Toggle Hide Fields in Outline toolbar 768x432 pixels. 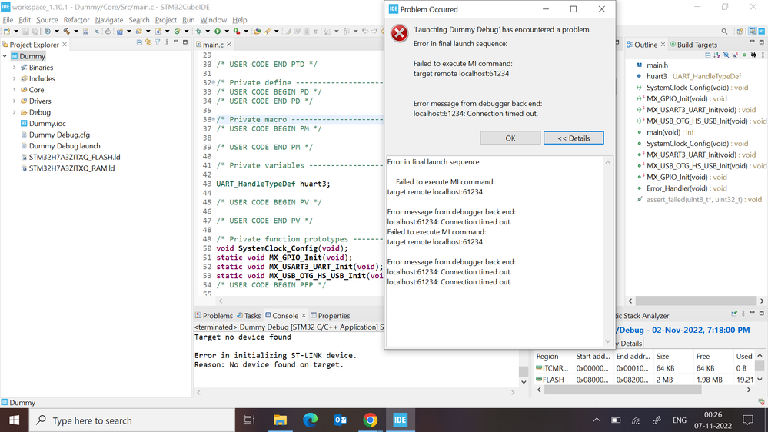click(x=726, y=55)
